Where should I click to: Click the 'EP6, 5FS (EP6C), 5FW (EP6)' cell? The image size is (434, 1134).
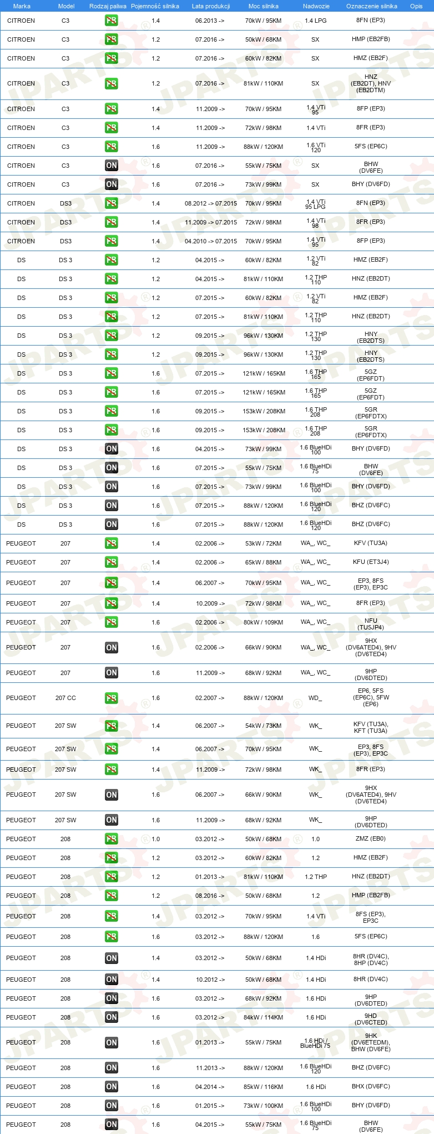(x=371, y=697)
